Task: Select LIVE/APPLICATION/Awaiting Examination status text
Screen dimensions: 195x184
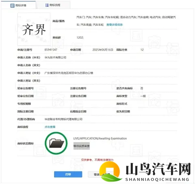Action: (x=100, y=138)
